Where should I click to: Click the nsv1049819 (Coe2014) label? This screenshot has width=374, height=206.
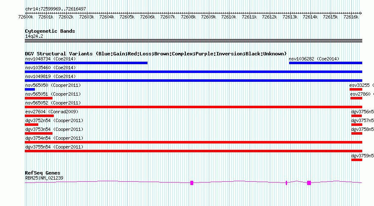click(x=50, y=76)
